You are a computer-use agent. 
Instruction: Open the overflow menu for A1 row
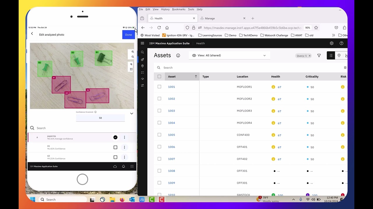tap(124, 147)
